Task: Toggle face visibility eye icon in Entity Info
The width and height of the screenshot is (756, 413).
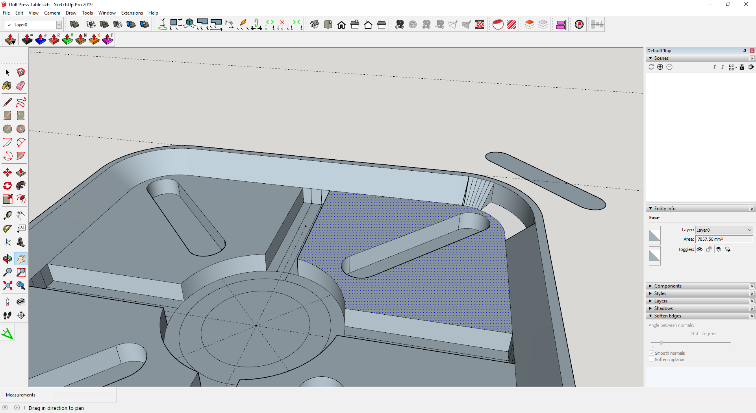Action: [700, 249]
